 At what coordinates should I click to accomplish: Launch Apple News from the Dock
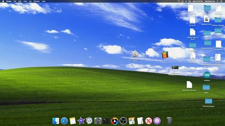tap(148, 121)
